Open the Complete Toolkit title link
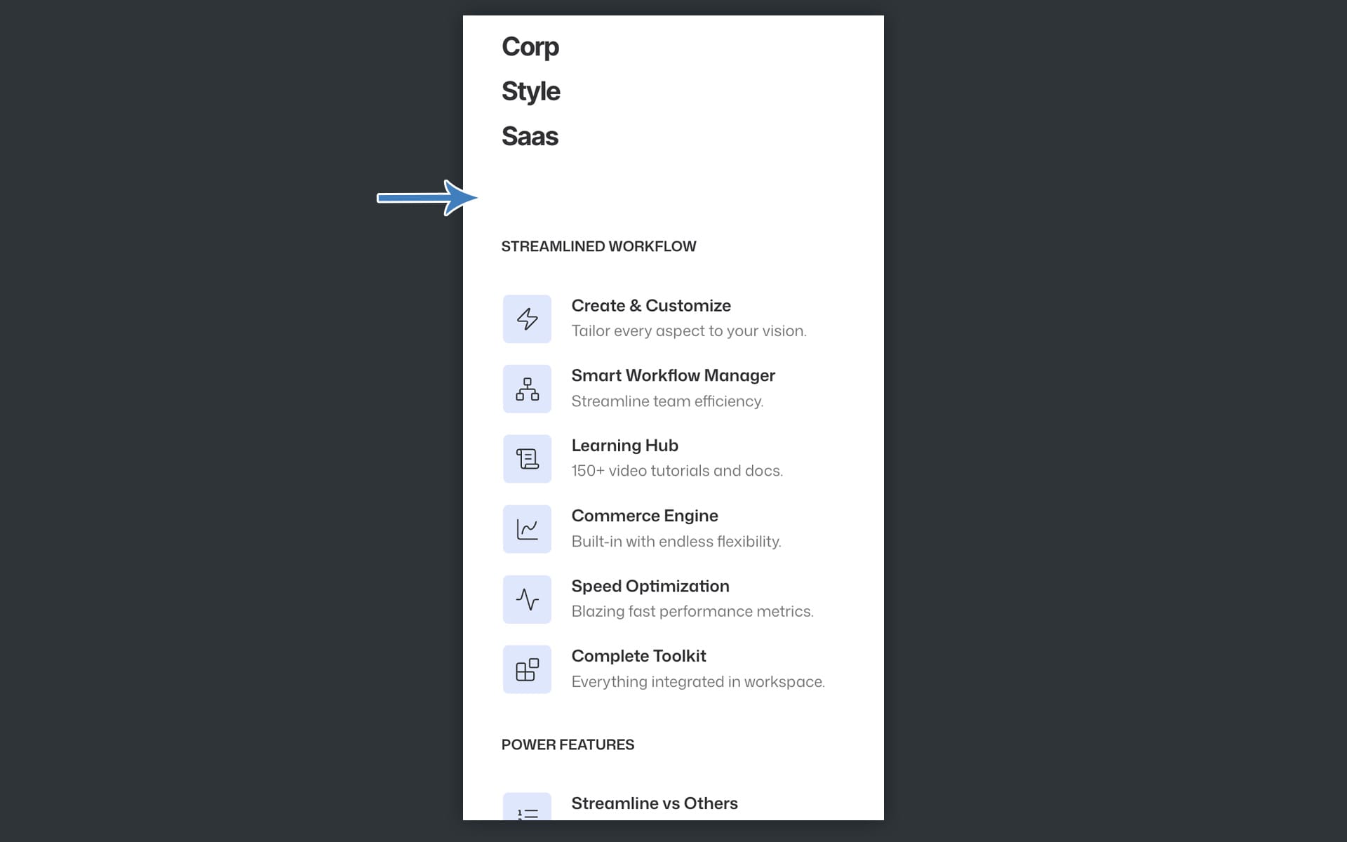This screenshot has height=842, width=1347. [x=638, y=656]
